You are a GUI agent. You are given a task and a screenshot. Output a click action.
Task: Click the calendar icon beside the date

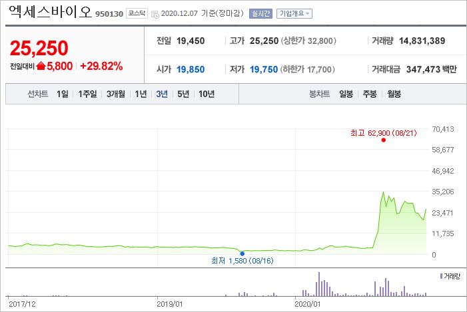[x=155, y=14]
